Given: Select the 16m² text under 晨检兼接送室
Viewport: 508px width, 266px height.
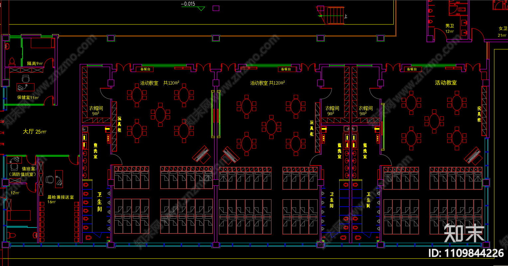Looking at the screenshot, I should click(51, 202).
